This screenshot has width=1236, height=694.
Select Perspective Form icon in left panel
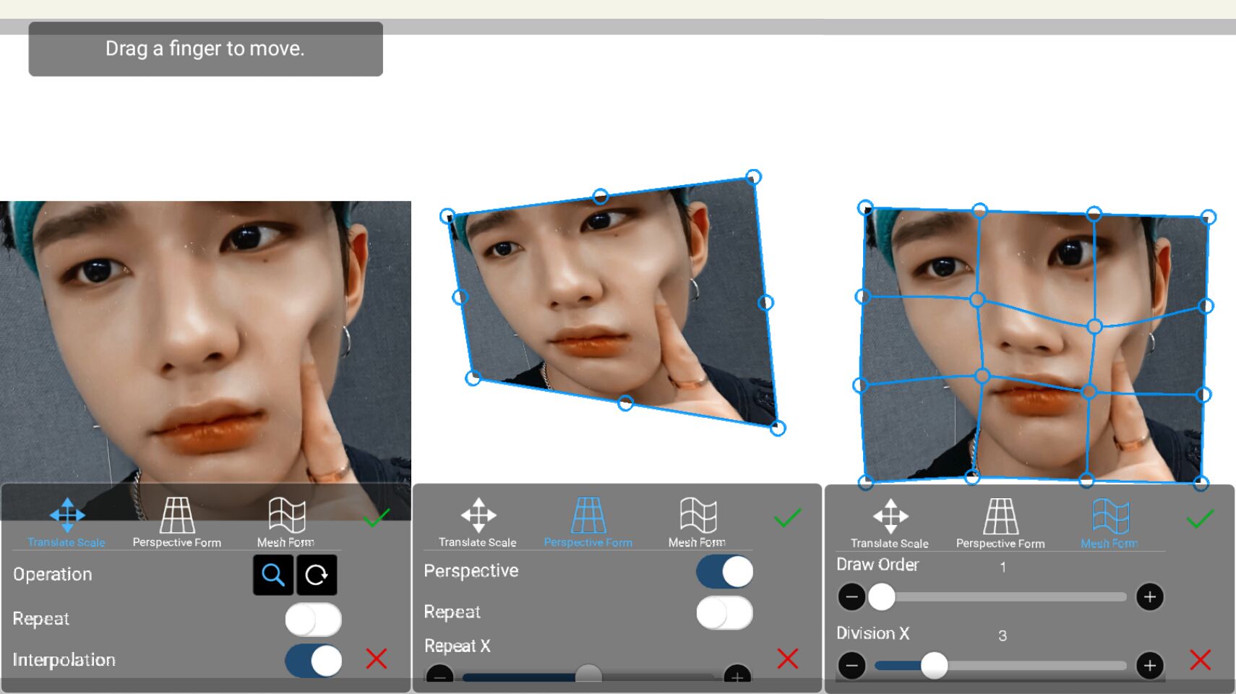pyautogui.click(x=177, y=515)
